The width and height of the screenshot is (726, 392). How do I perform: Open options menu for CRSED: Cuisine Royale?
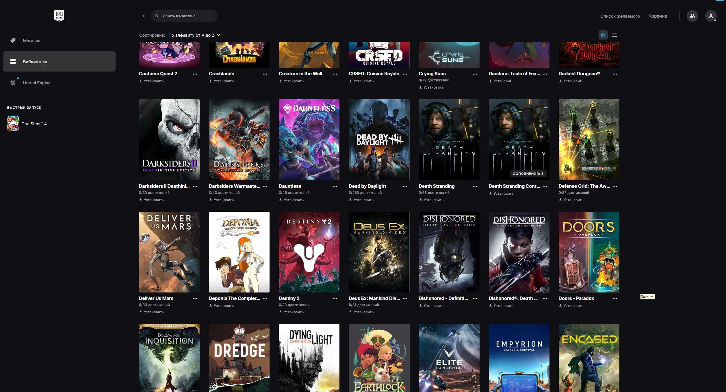point(405,74)
